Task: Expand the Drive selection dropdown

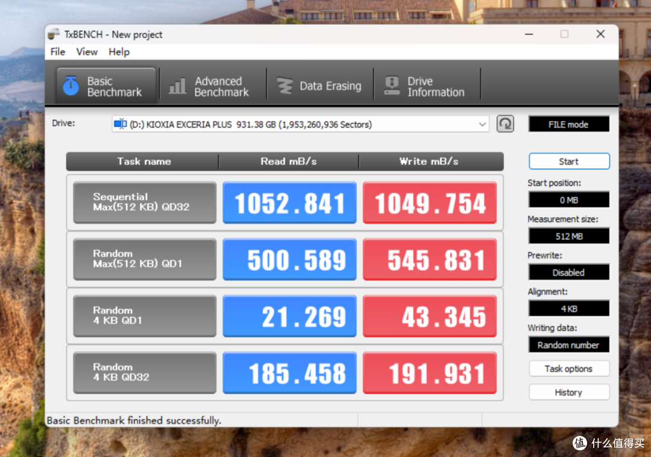Action: click(x=482, y=124)
